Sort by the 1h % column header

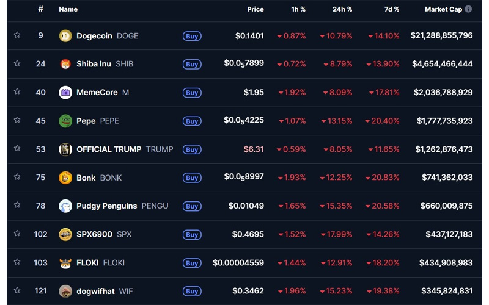298,9
